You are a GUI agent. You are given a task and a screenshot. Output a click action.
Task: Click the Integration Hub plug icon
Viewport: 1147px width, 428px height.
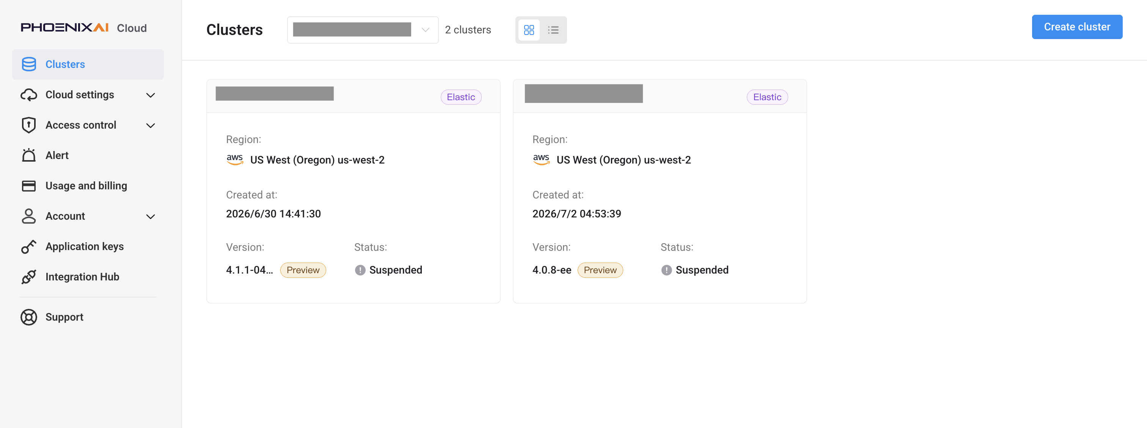tap(29, 277)
